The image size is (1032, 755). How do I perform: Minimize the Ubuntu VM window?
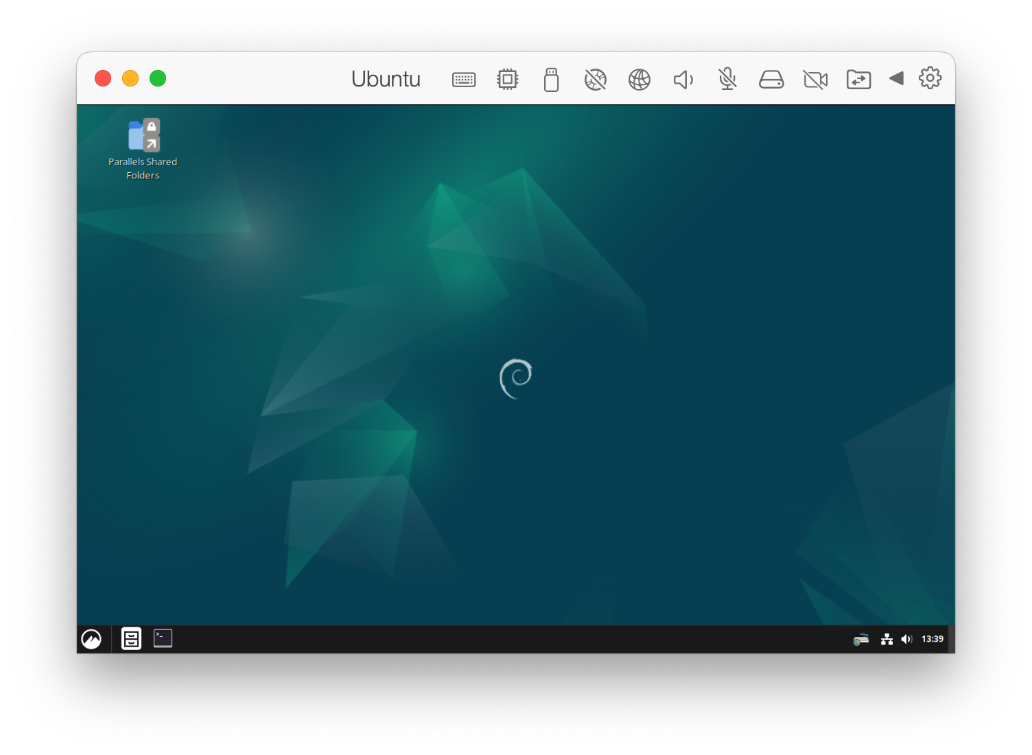130,78
